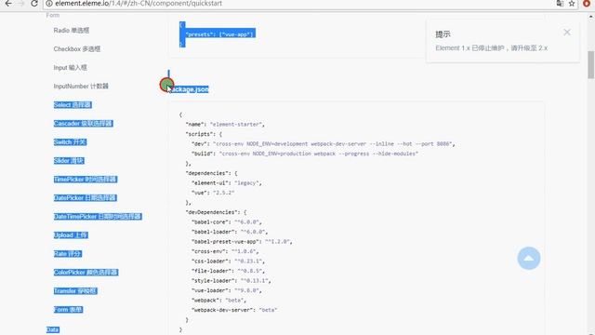Click the "dependencies" key line
Viewport: 595px width, 335px height.
click(211, 173)
